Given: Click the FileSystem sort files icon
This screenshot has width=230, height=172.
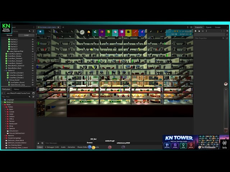Looking at the screenshot, I should (33, 97).
